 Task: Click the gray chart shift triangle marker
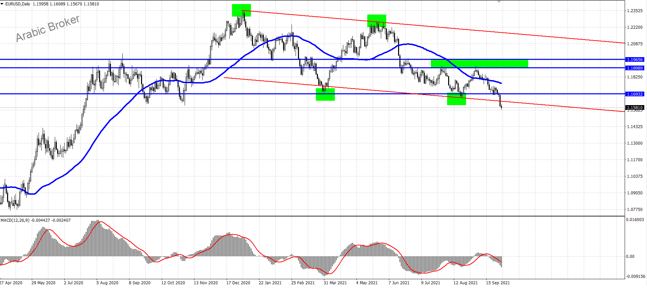[x=499, y=1]
